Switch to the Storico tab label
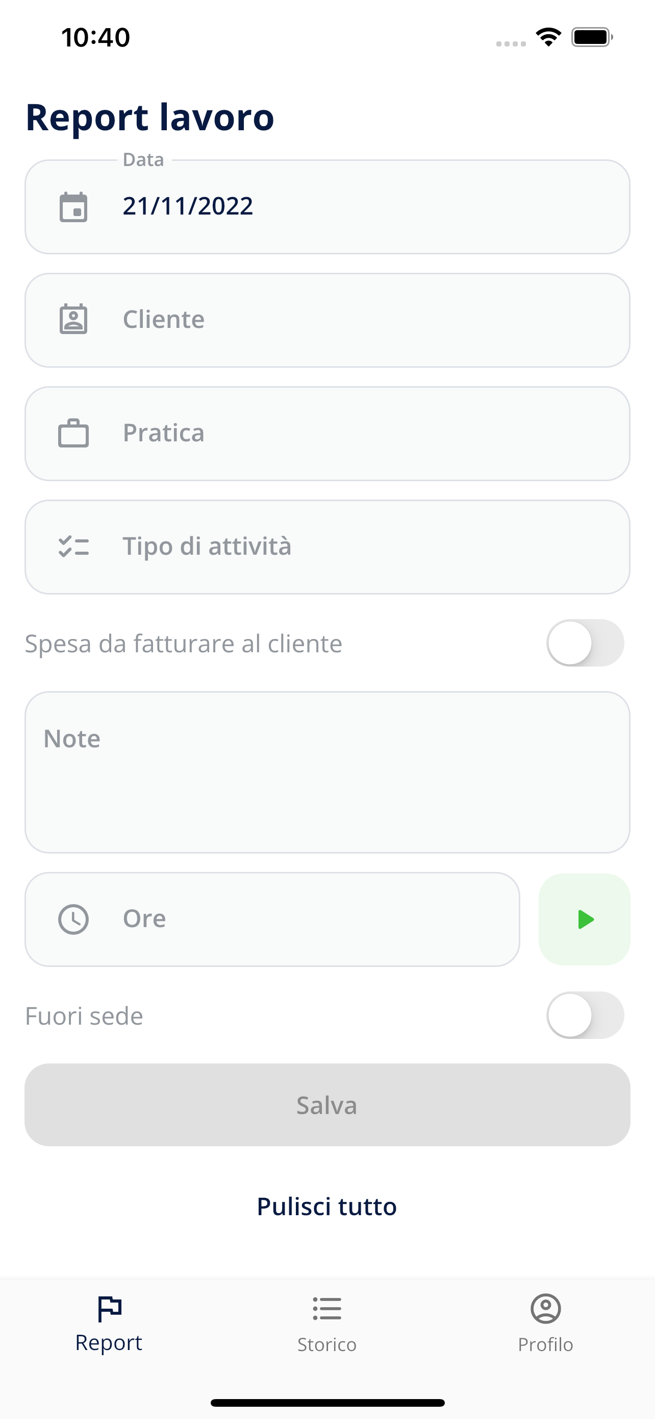Screen dimensions: 655x1419 (326, 1344)
